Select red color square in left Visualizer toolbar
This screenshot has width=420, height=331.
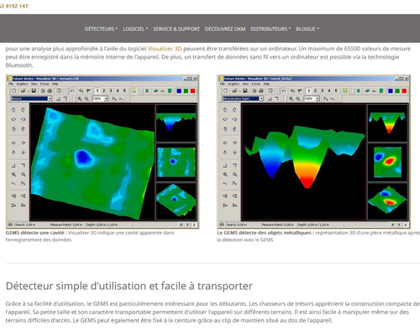tap(193, 91)
